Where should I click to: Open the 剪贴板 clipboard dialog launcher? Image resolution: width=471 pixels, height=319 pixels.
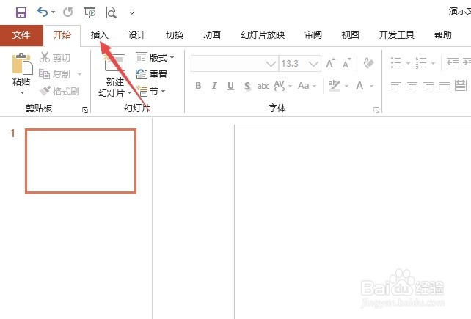[85, 110]
